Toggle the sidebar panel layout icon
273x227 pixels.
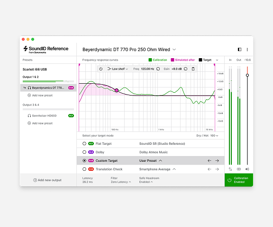pyautogui.click(x=239, y=50)
